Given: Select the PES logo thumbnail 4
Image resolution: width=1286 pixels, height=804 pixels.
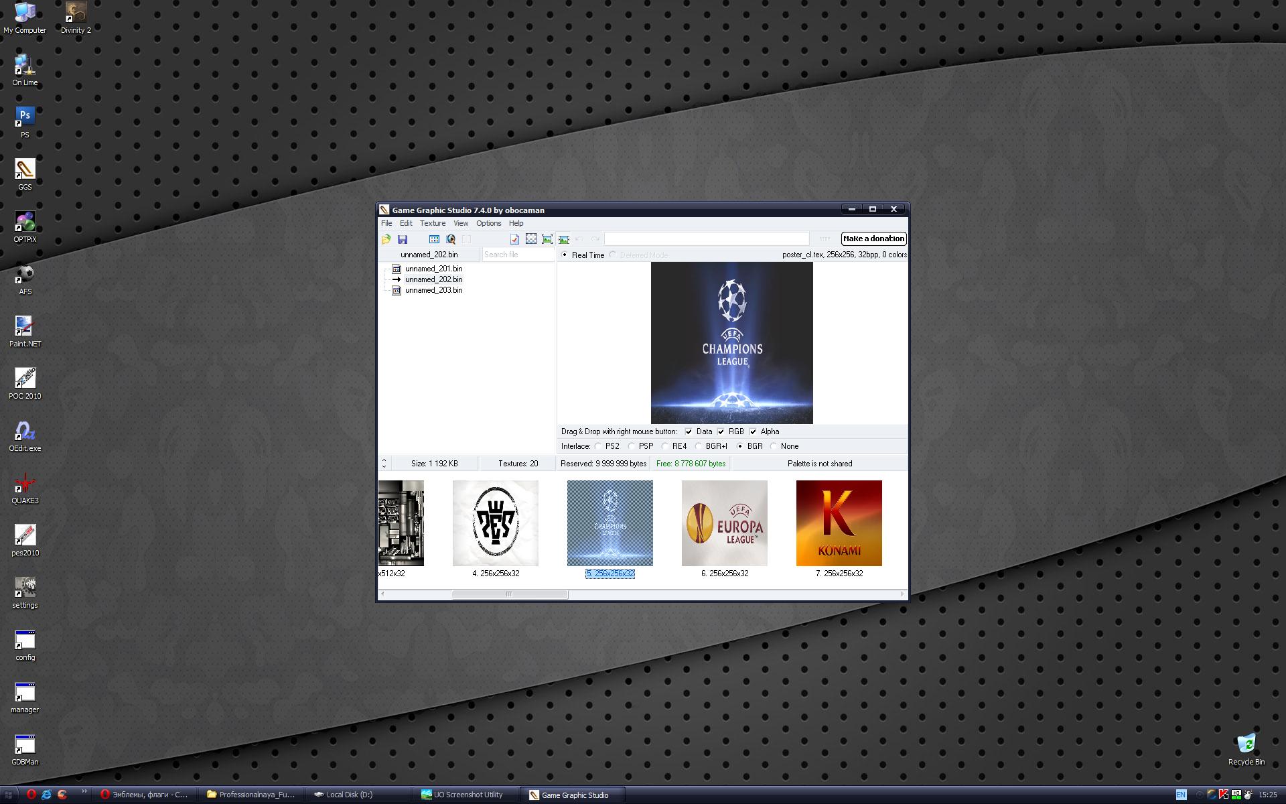Looking at the screenshot, I should pos(496,523).
